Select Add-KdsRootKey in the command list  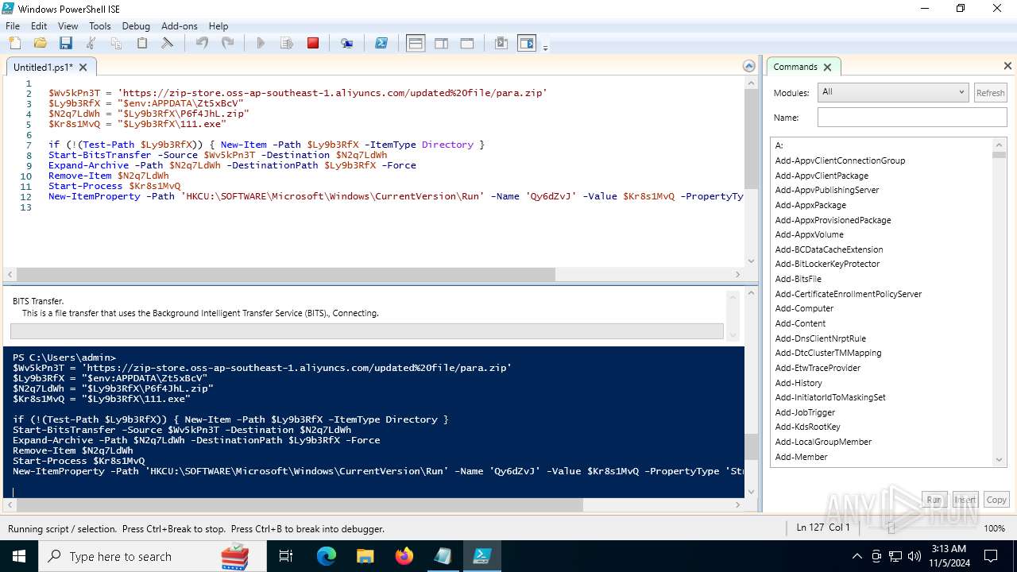807,427
